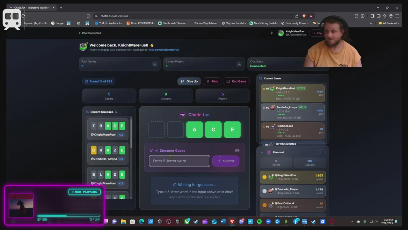Click the KnightMareFuel profile avatar in header

[x=281, y=33]
